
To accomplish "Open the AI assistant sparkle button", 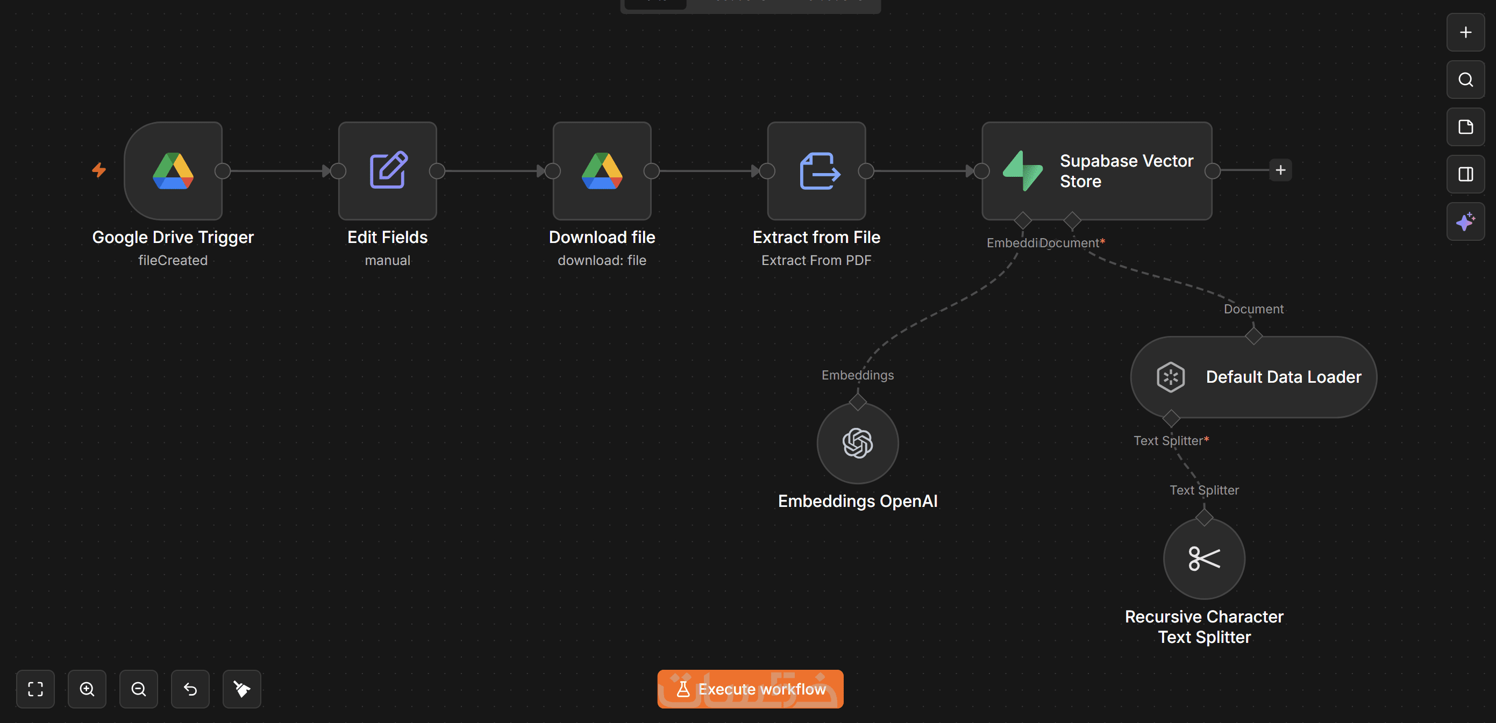I will tap(1466, 221).
